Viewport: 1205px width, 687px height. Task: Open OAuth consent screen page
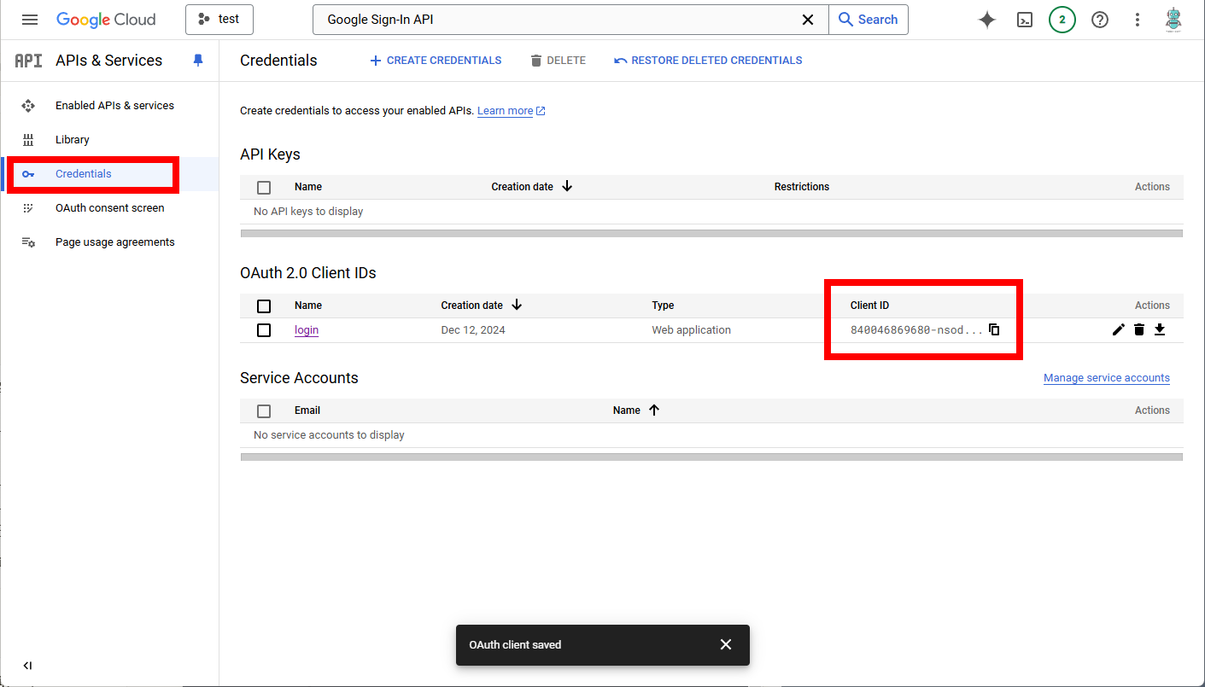coord(109,208)
